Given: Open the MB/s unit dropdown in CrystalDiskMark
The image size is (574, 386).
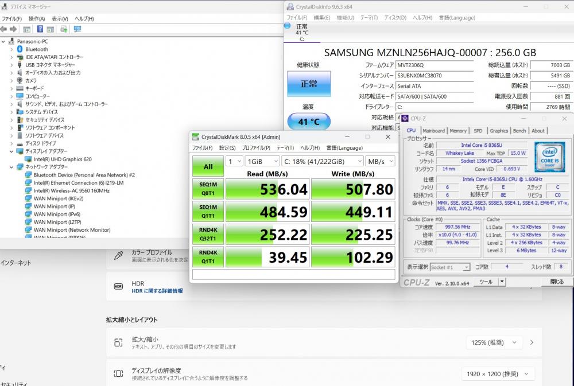Looking at the screenshot, I should [x=381, y=161].
